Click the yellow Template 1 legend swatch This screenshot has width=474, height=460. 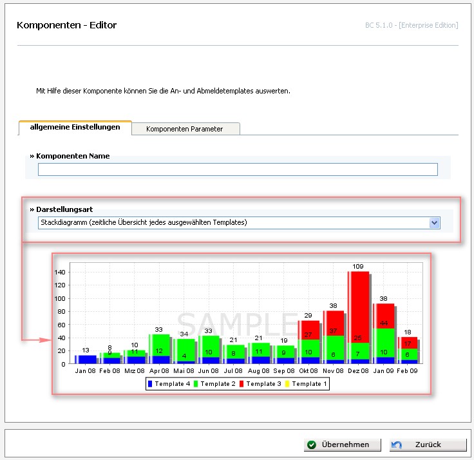click(x=287, y=384)
